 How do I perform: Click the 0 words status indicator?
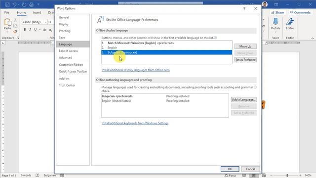tap(26, 176)
